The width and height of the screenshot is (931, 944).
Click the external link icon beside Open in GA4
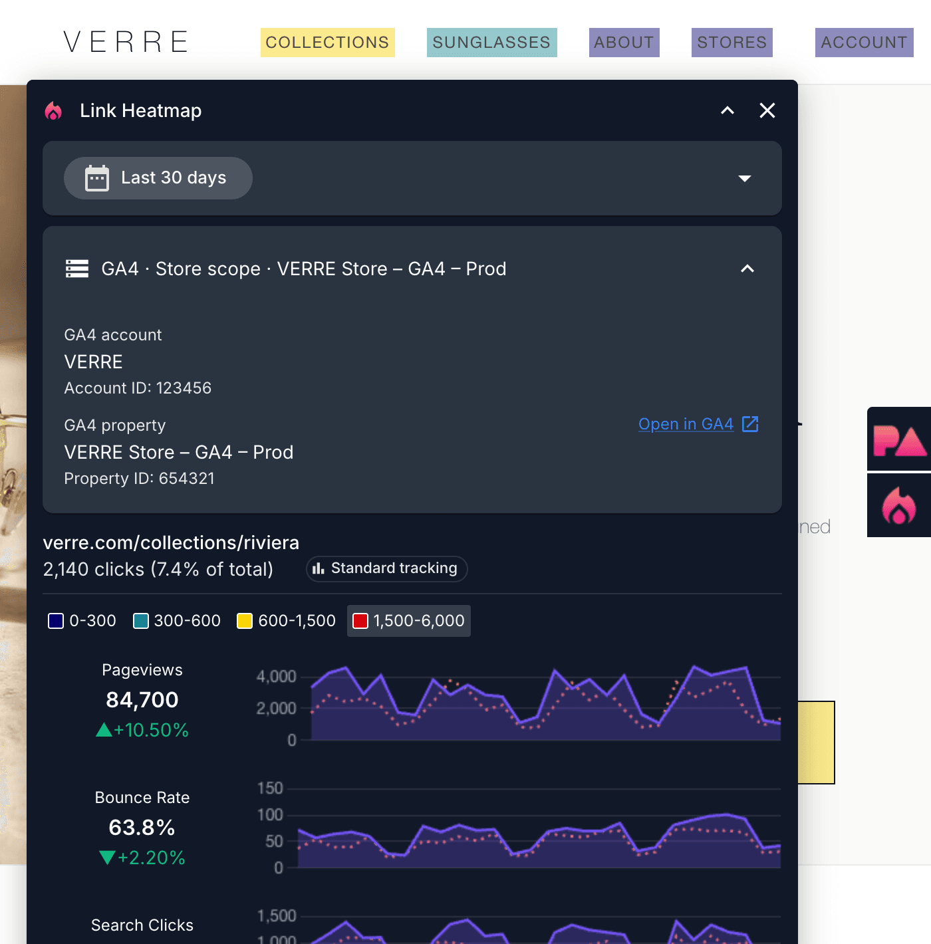click(750, 424)
